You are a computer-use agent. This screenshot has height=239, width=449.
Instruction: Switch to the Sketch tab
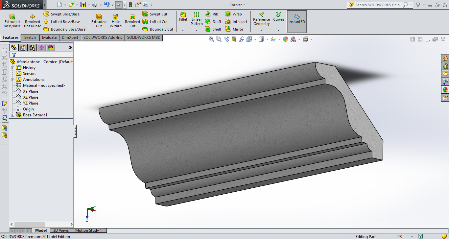point(30,37)
